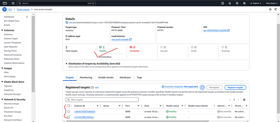Viewport: 280px width, 122px height.
Task: Click the info panel icon at top right
Action: (270, 9)
